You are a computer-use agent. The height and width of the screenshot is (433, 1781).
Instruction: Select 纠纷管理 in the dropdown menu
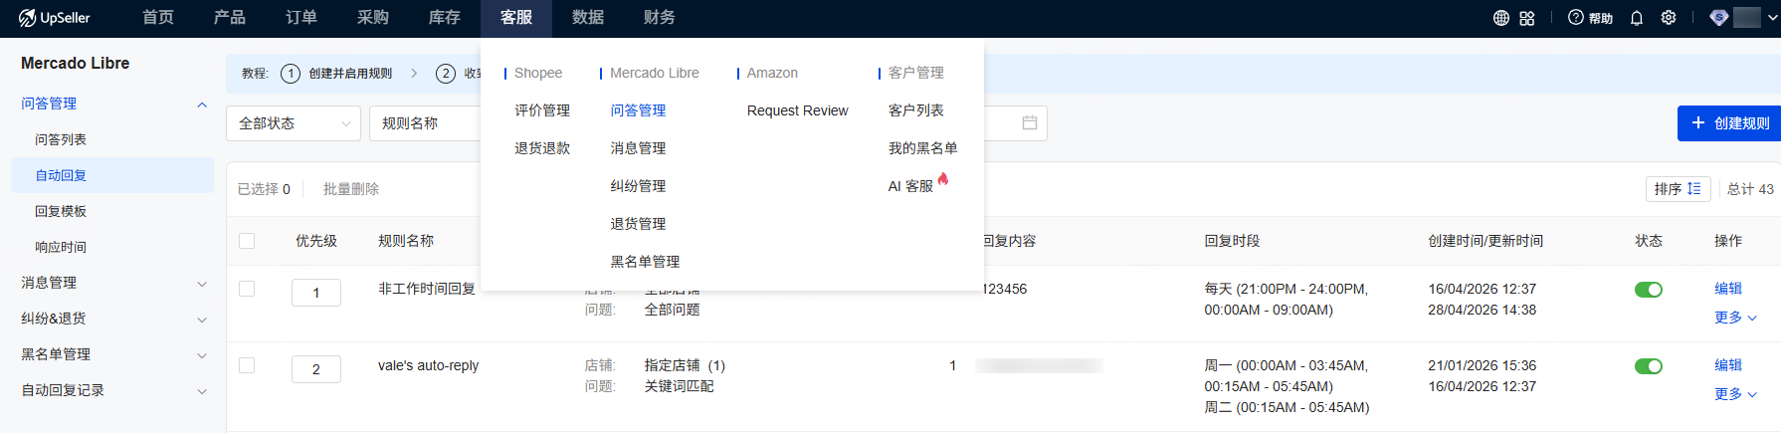click(638, 186)
